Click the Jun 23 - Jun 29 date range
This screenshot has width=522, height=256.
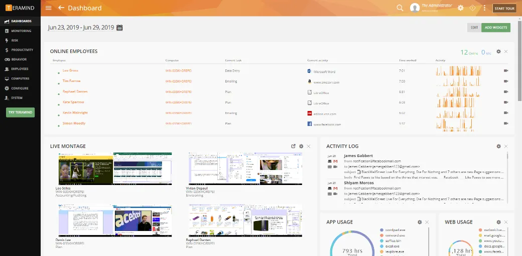tap(81, 27)
